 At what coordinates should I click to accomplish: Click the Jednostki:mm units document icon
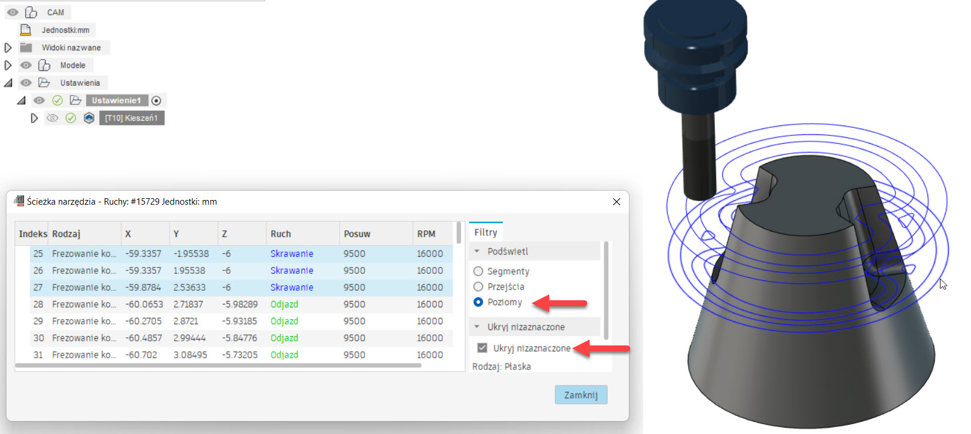[25, 30]
